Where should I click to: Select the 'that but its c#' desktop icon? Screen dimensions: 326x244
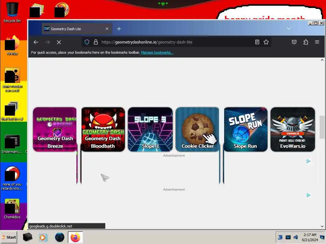click(x=12, y=111)
